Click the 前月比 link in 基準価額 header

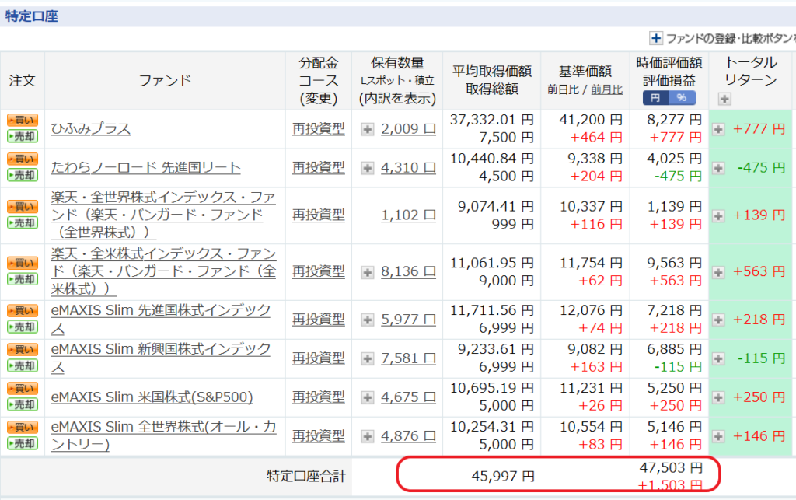pyautogui.click(x=606, y=90)
